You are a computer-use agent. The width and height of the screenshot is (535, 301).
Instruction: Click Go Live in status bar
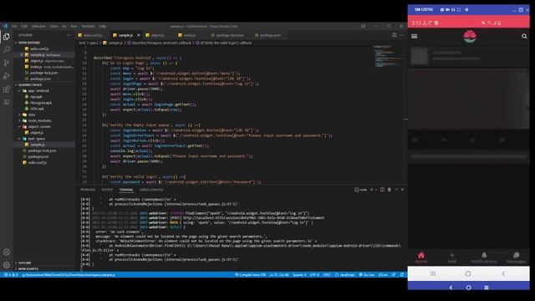(367, 275)
